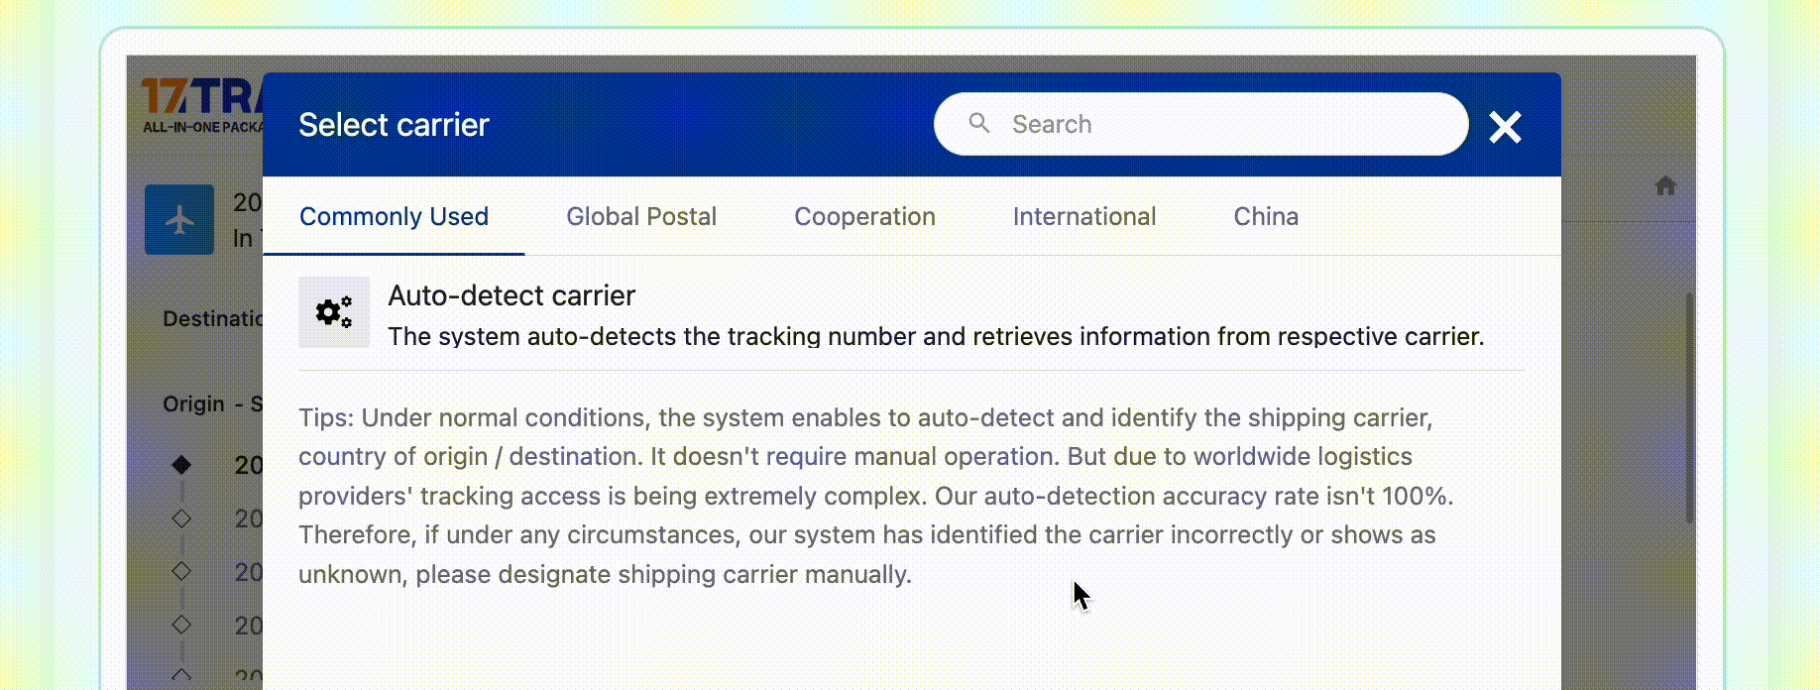This screenshot has width=1820, height=690.
Task: Go to the International carriers tab
Action: 1083,216
